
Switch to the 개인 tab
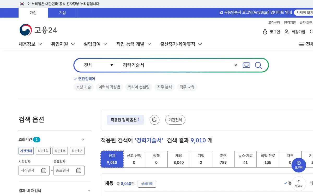pyautogui.click(x=33, y=13)
